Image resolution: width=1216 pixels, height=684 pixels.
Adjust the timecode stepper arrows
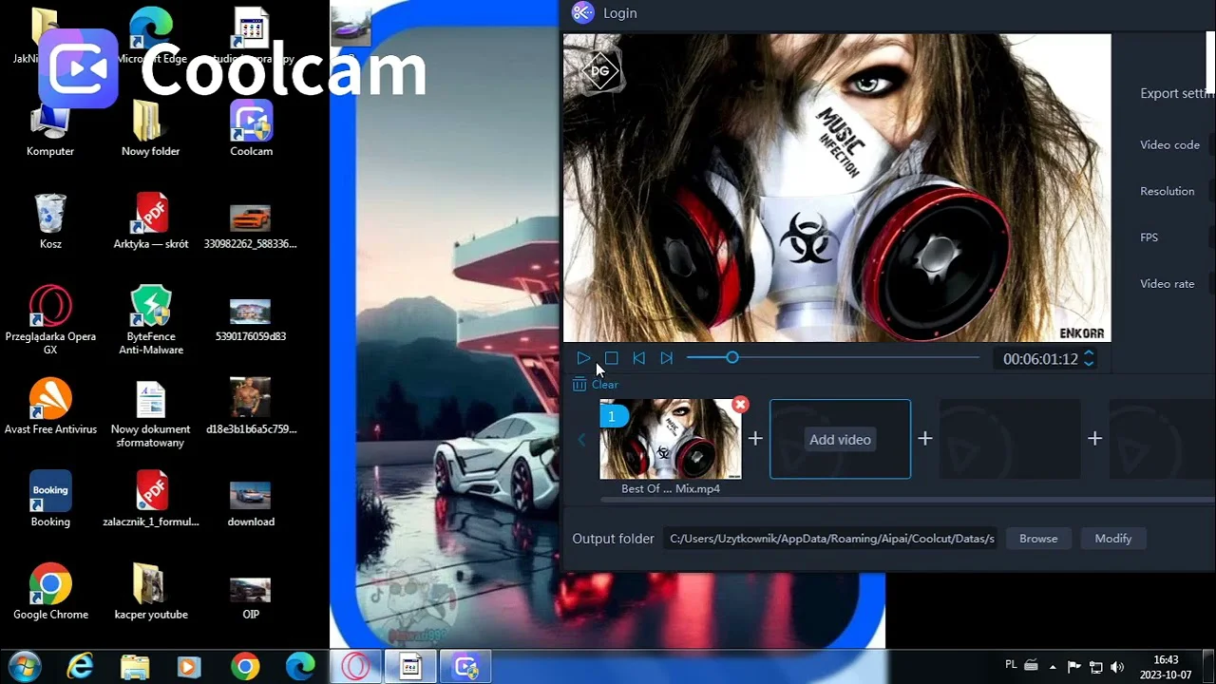(x=1089, y=358)
